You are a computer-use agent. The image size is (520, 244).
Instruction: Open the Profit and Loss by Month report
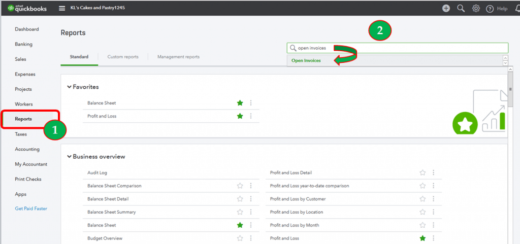pyautogui.click(x=295, y=225)
